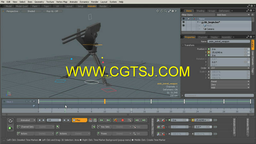Open the Channels tab
256x144 pixels.
[203, 37]
